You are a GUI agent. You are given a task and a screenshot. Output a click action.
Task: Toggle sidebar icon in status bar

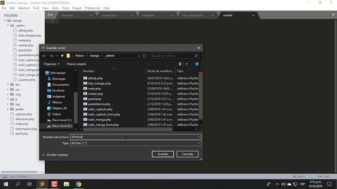click(5, 176)
